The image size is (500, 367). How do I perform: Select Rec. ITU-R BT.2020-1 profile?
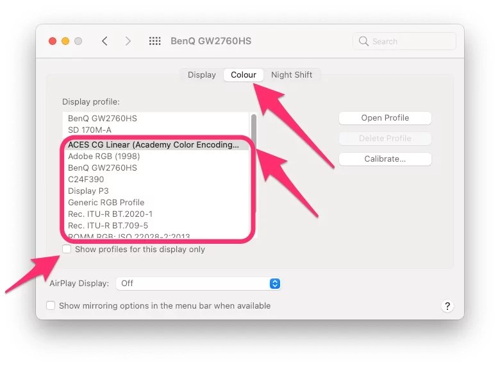point(156,214)
